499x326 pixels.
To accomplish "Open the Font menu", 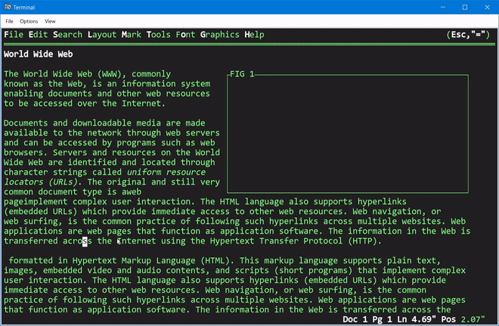I will tap(185, 34).
